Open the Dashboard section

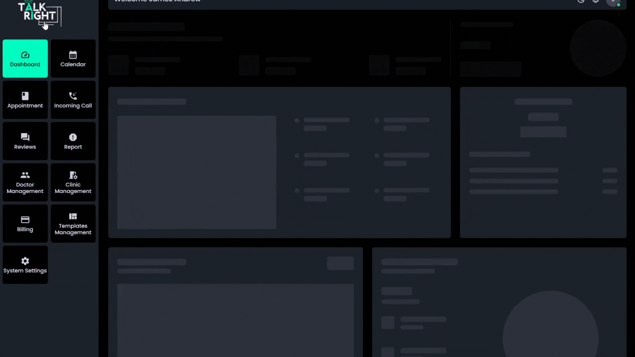[25, 59]
